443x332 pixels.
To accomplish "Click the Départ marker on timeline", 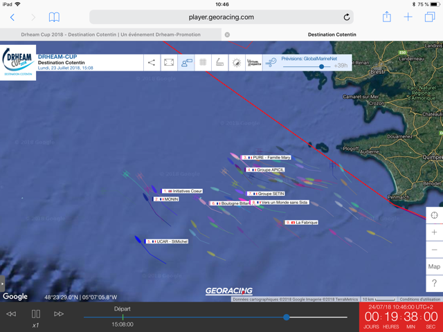I will click(123, 317).
